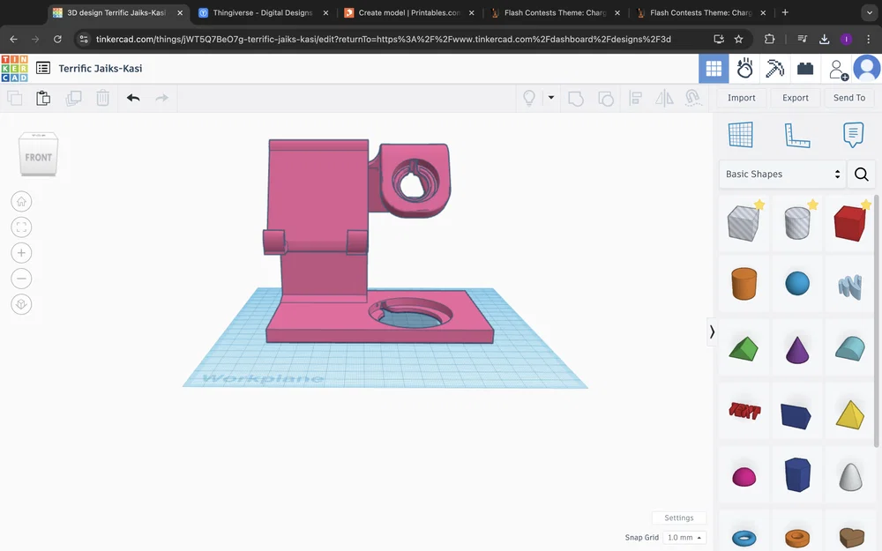
Task: Click the Cruise magnet tool icon
Action: (x=693, y=99)
